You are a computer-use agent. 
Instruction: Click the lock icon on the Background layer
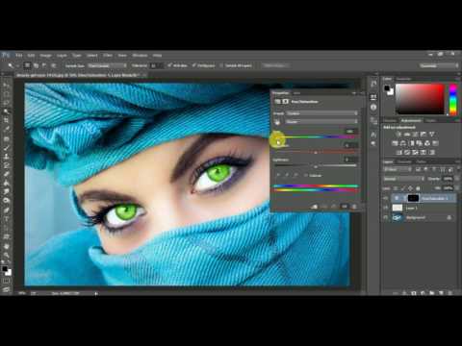[x=449, y=217]
